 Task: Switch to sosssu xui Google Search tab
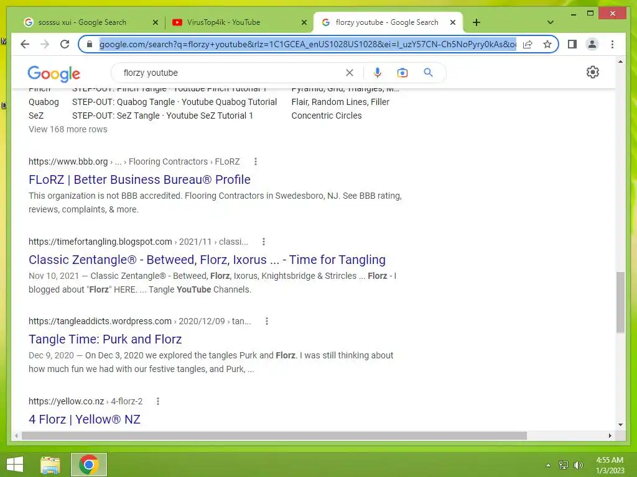pos(82,22)
